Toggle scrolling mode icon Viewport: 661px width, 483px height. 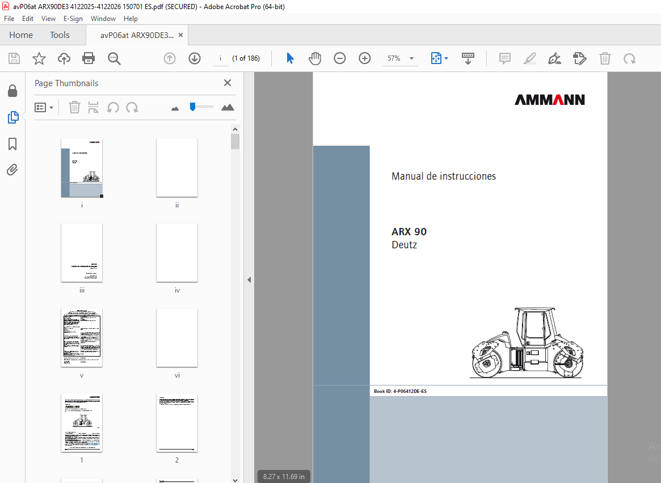(x=468, y=58)
